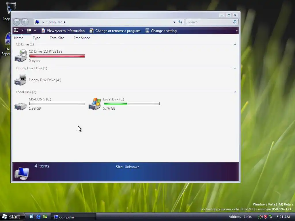295x221 pixels.
Task: Click the Floppy Disk Drive (A:) label
Action: [x=45, y=80]
